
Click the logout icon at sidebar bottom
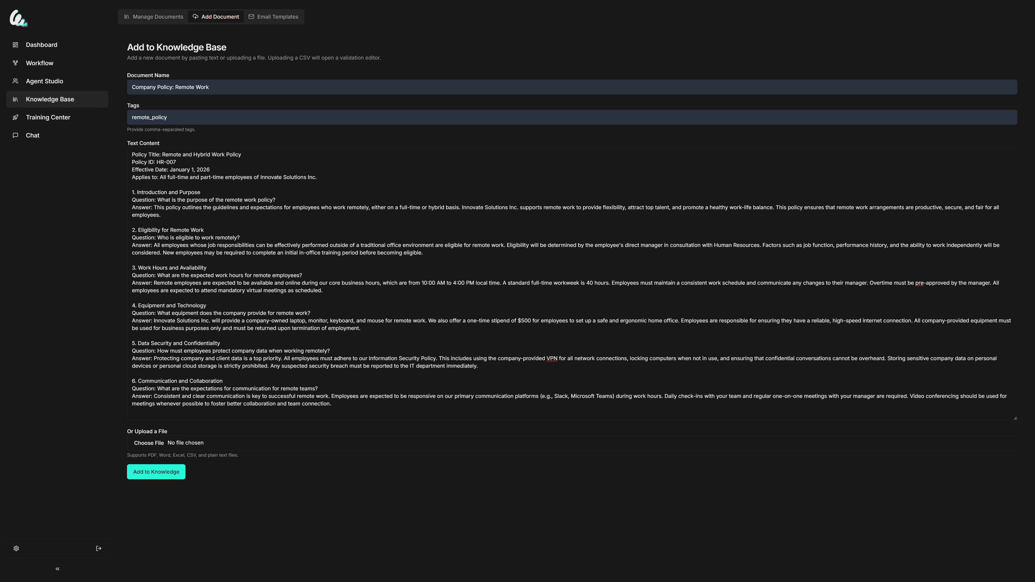click(98, 548)
